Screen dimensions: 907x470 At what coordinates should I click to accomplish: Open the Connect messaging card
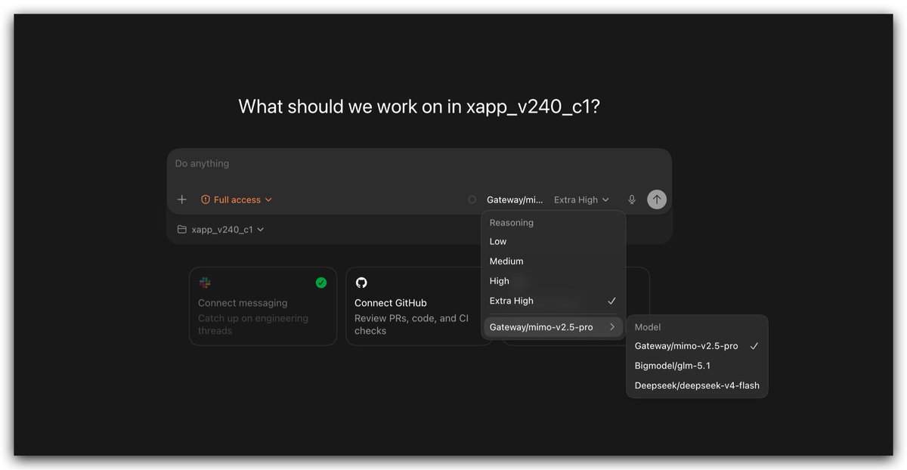263,306
